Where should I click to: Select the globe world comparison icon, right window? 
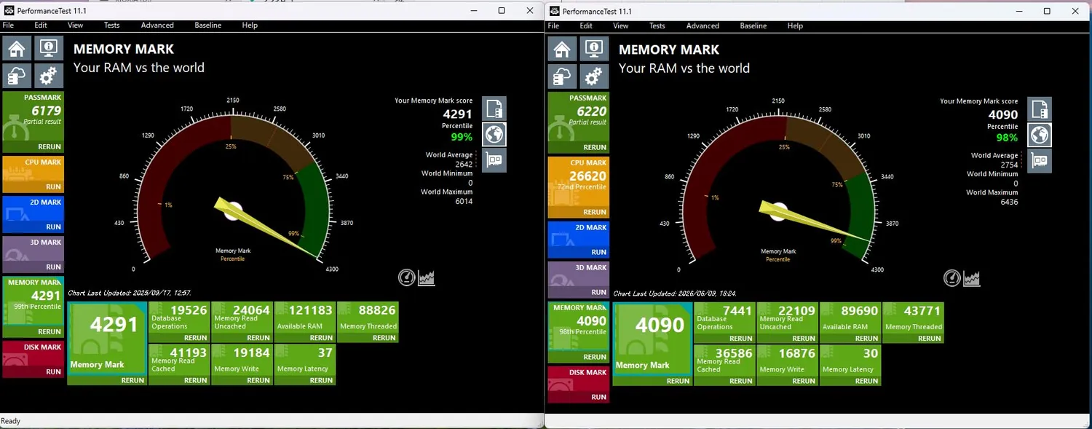pos(1040,135)
